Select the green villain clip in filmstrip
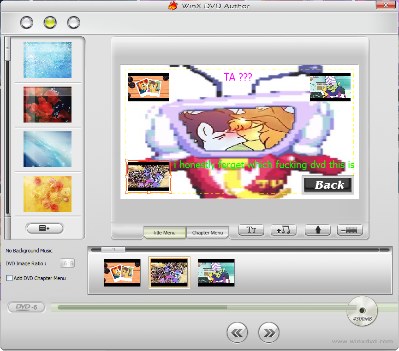Viewport: 399px width, 351px height. (216, 273)
